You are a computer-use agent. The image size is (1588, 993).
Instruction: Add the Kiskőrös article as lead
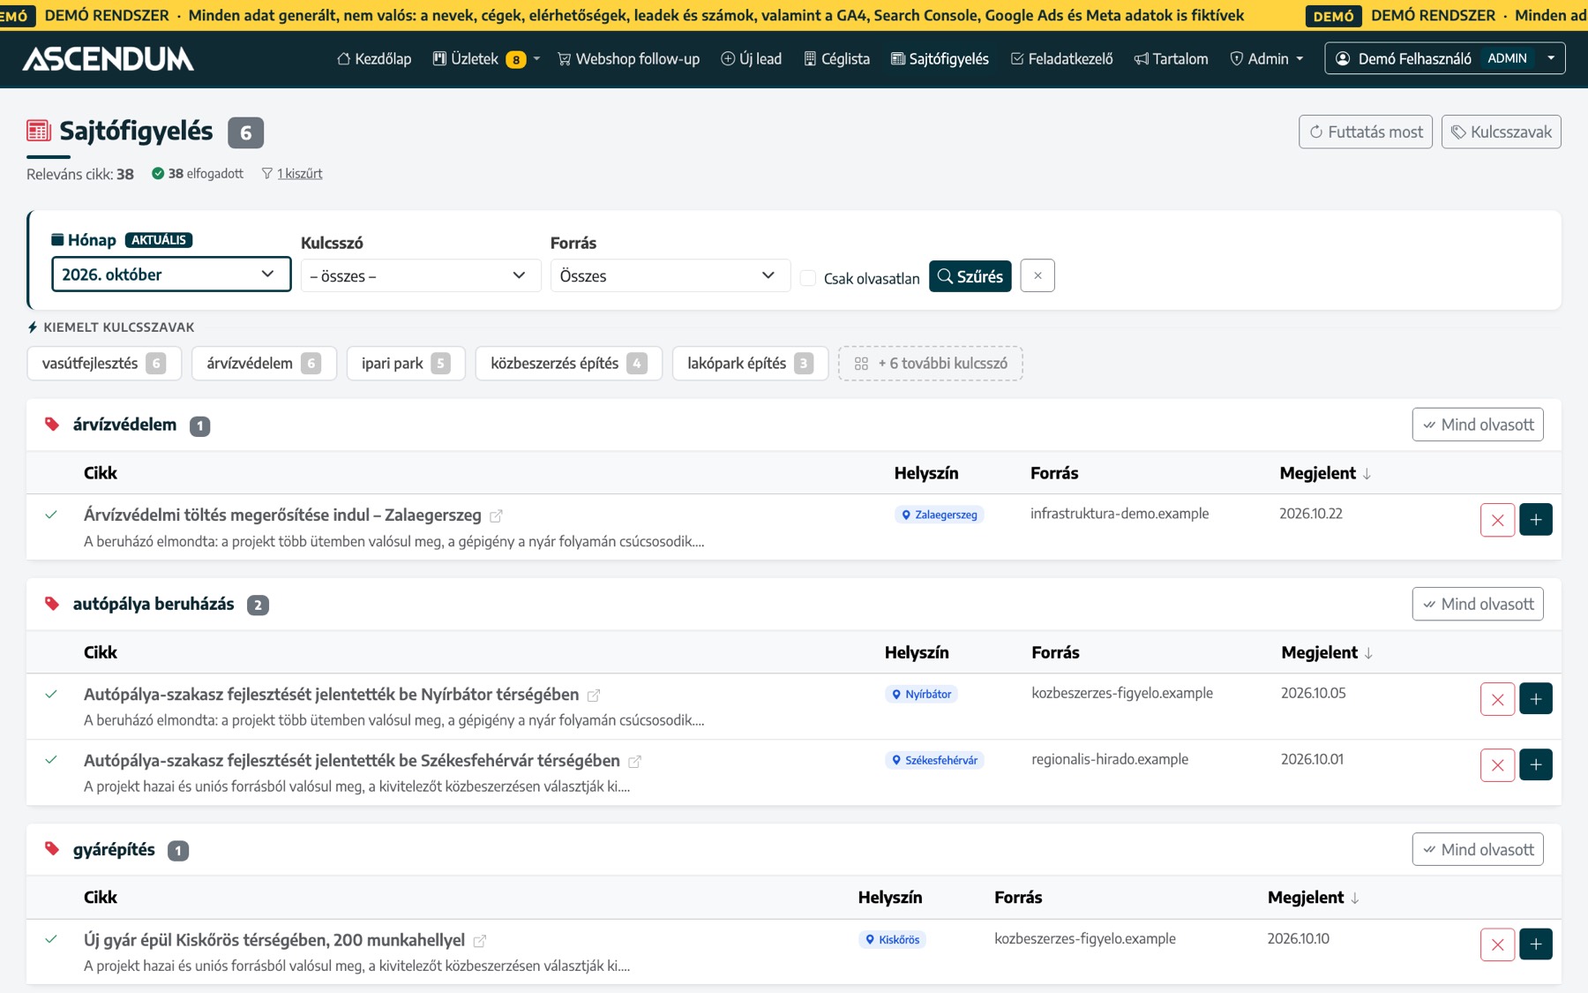click(1536, 944)
